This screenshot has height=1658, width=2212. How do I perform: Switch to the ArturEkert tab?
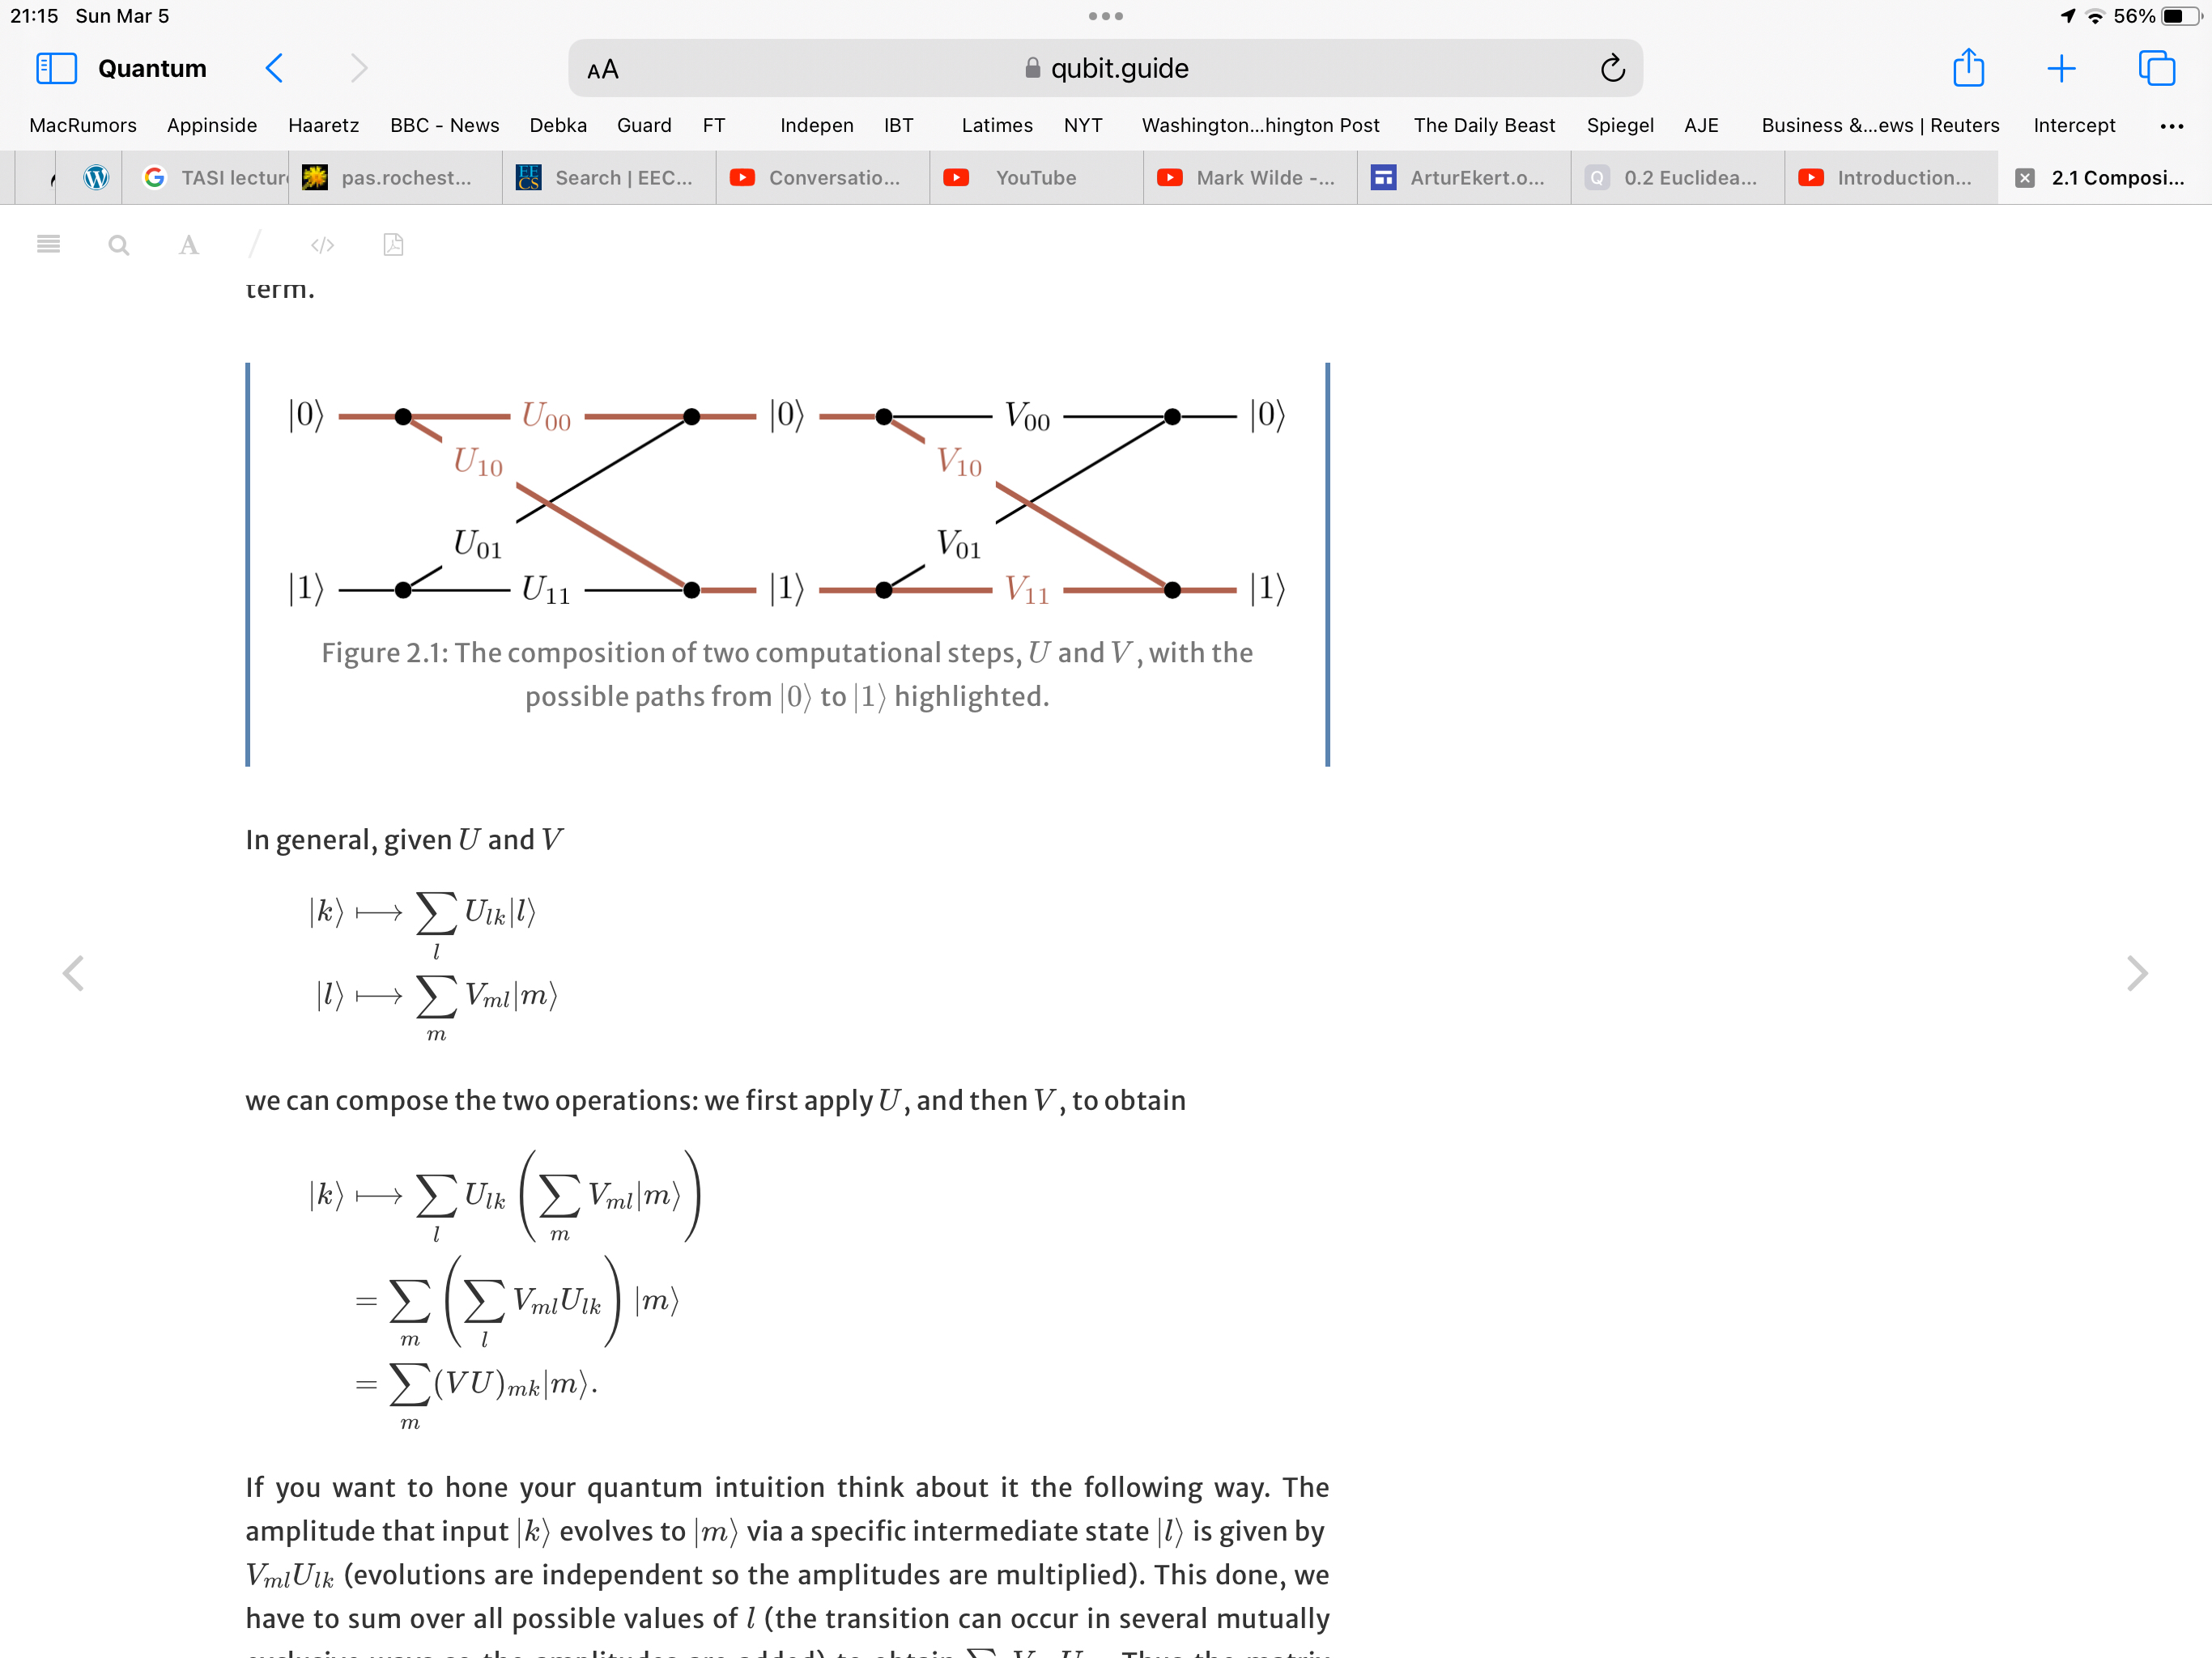[x=1463, y=177]
